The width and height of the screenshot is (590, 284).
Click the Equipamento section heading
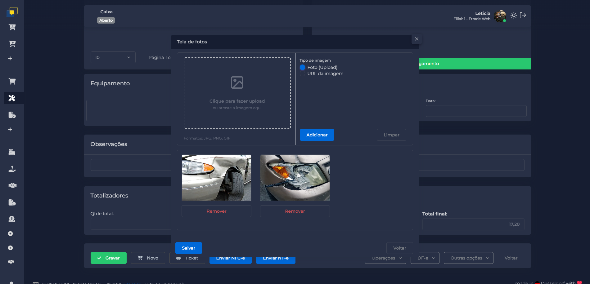(110, 83)
